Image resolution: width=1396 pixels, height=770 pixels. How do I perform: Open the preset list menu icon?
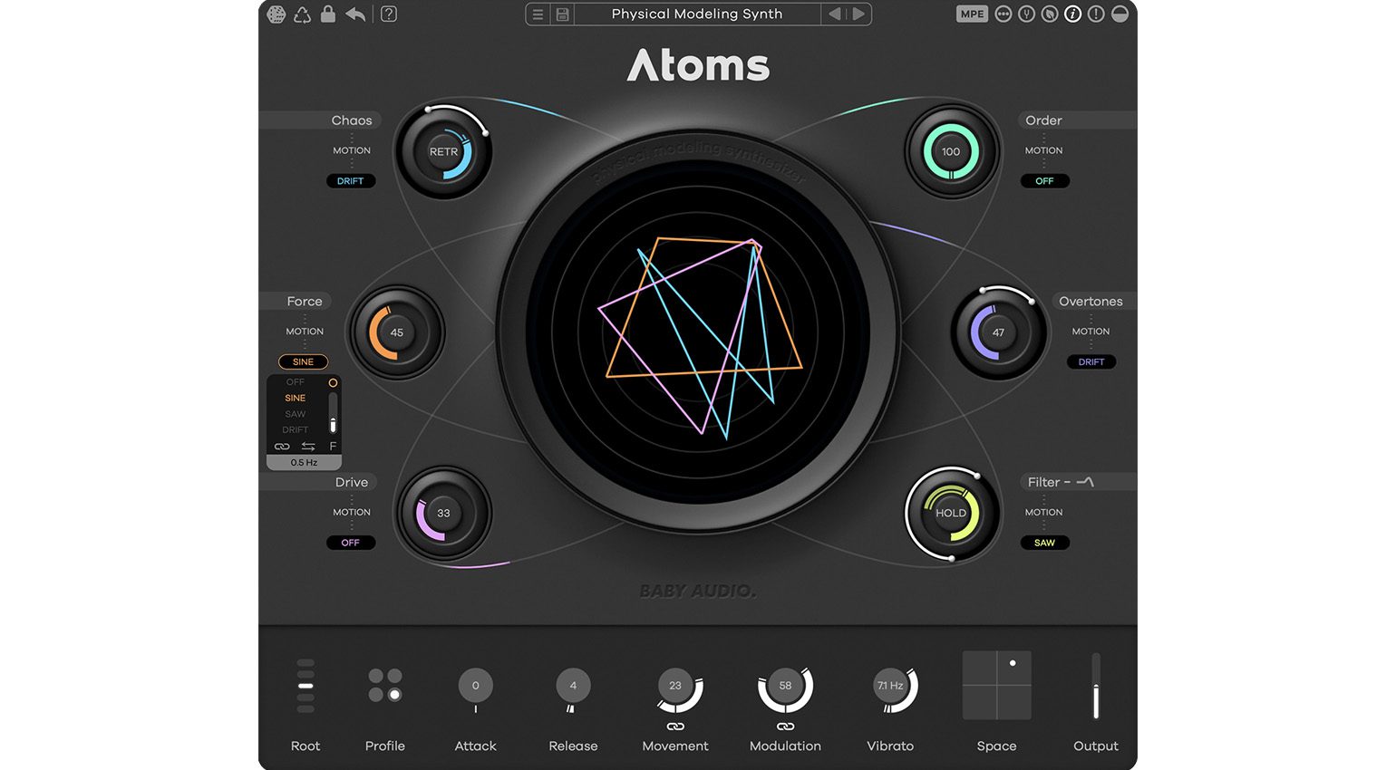click(x=538, y=14)
